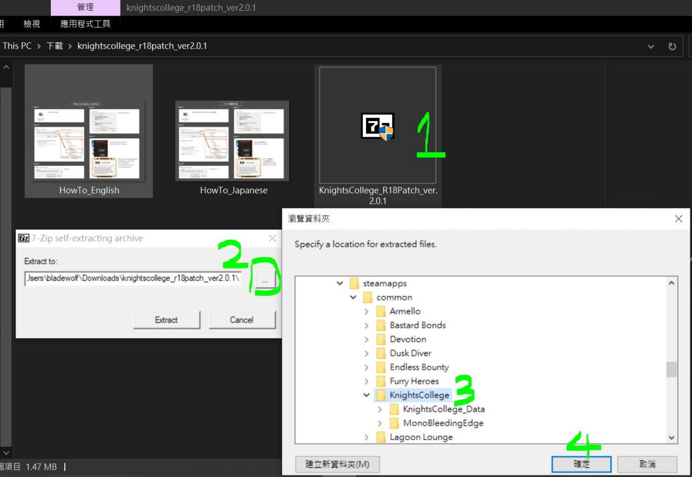Click the MonoBleedingEdge folder icon

(x=394, y=423)
